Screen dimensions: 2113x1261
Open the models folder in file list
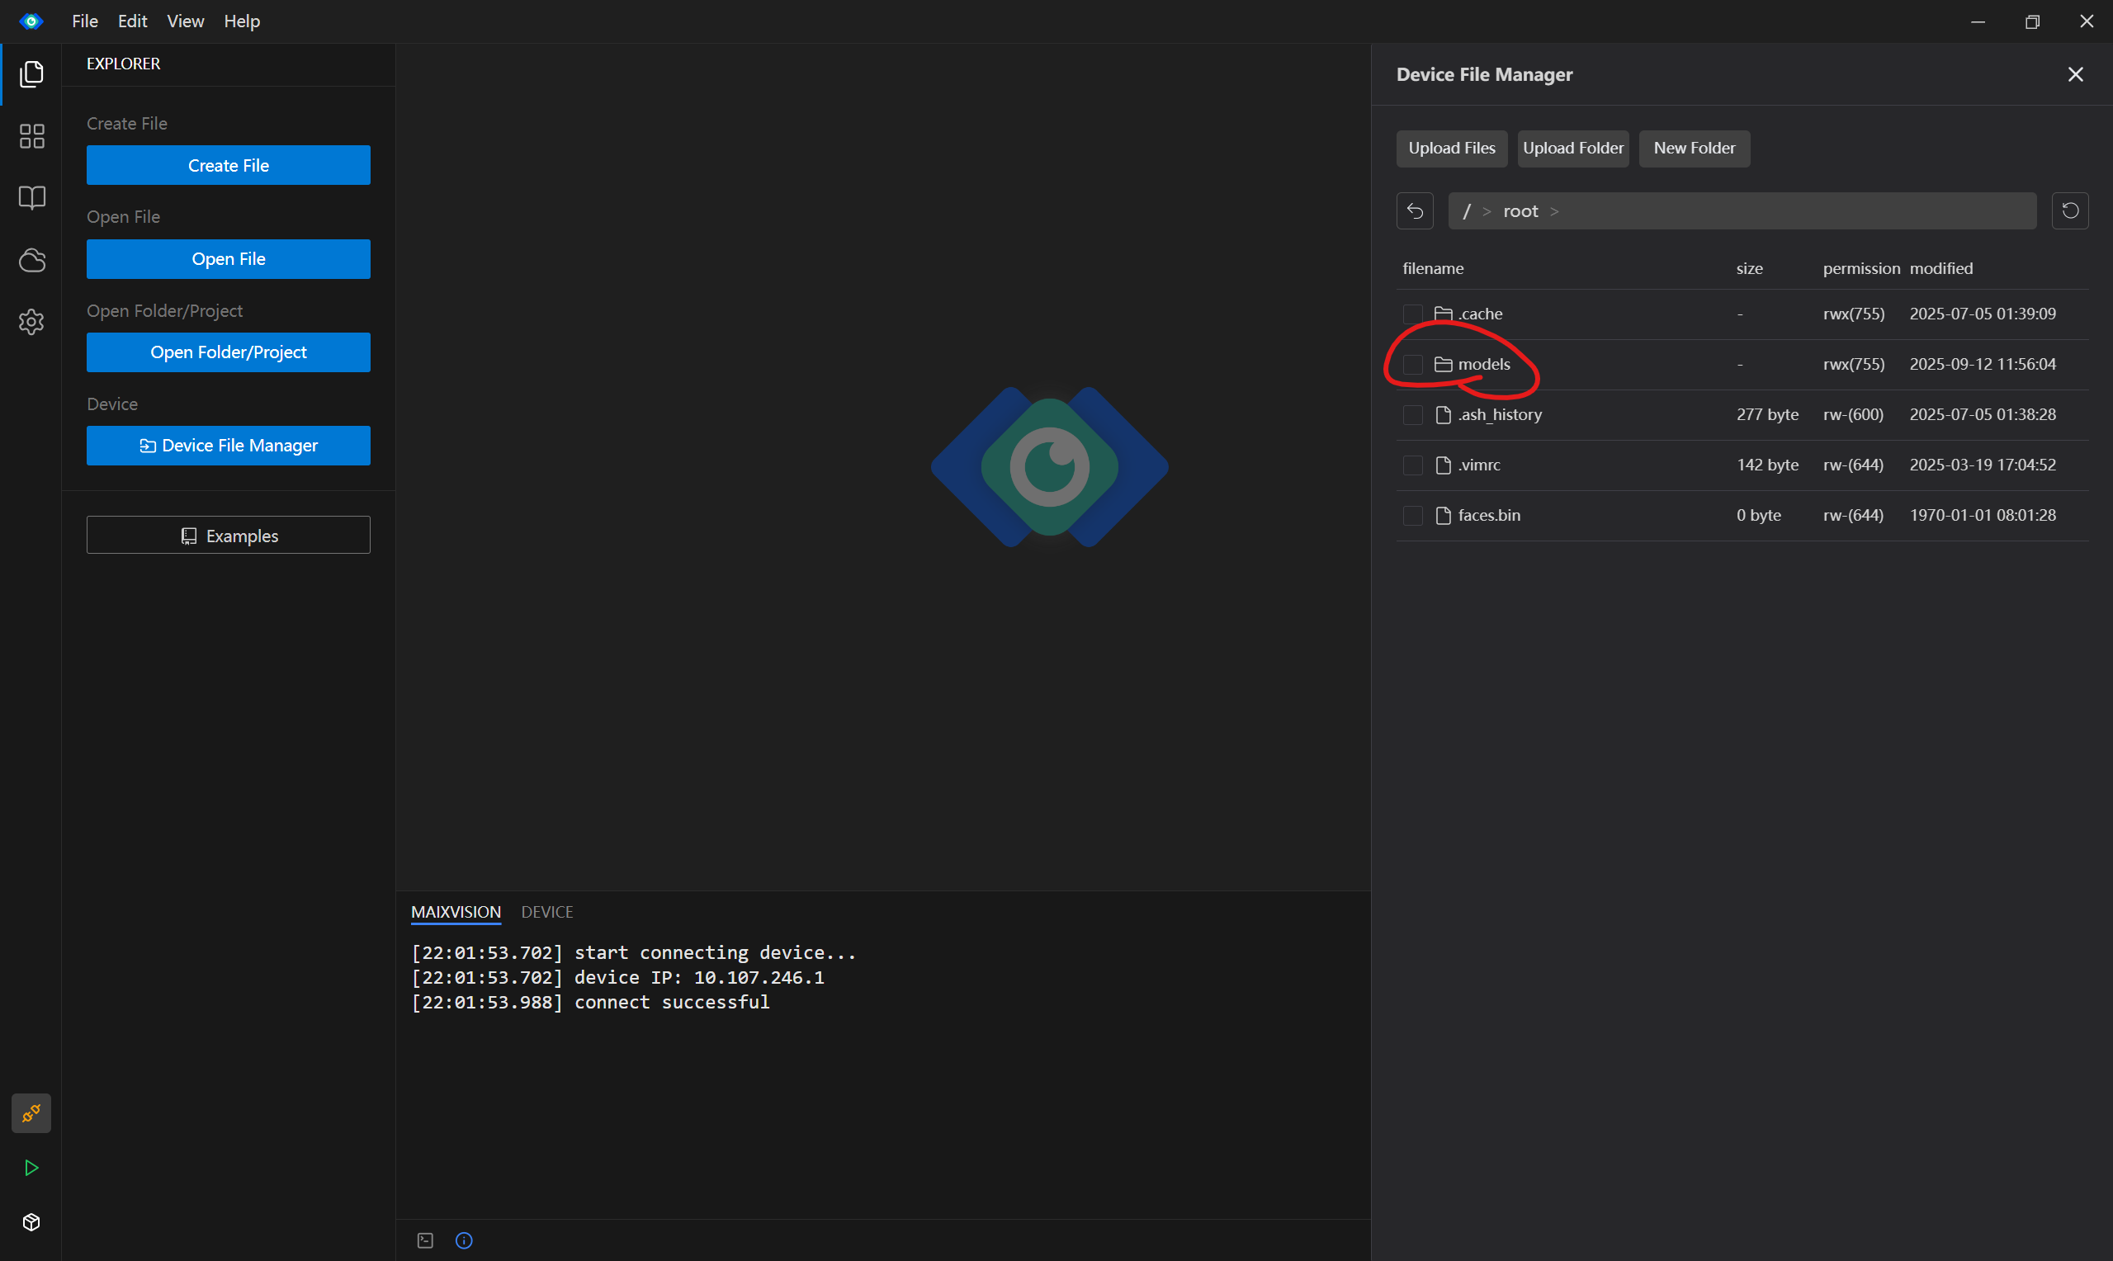click(1483, 365)
